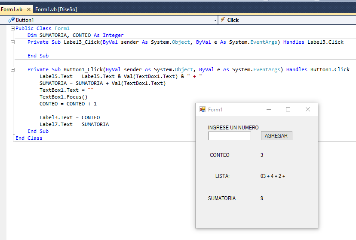Viewport: 356px width, 240px height.
Task: Click the list value 03 + 4 + 2 +
Action: [x=273, y=176]
